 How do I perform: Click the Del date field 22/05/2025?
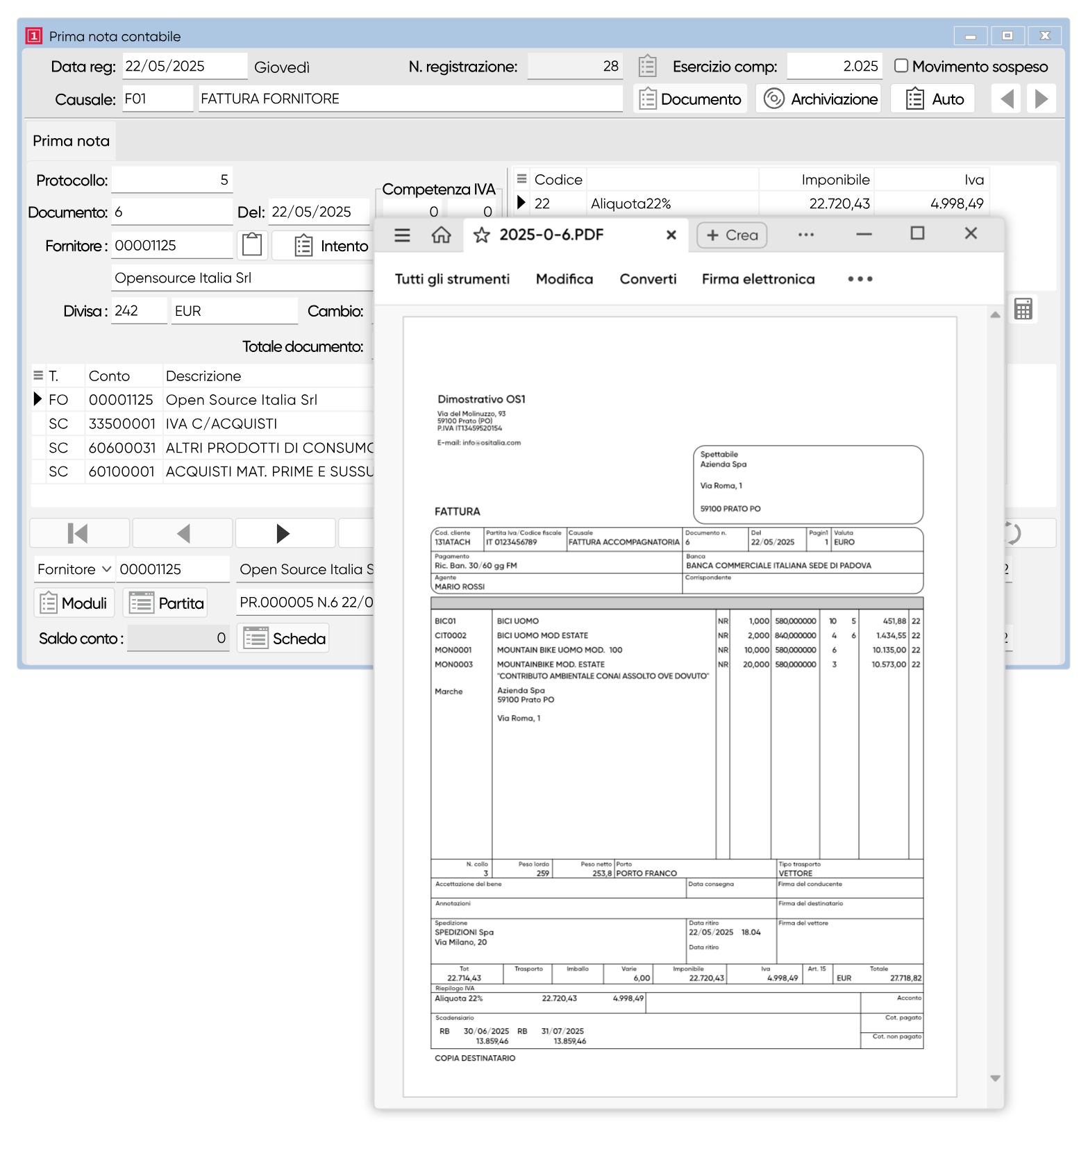click(x=319, y=212)
